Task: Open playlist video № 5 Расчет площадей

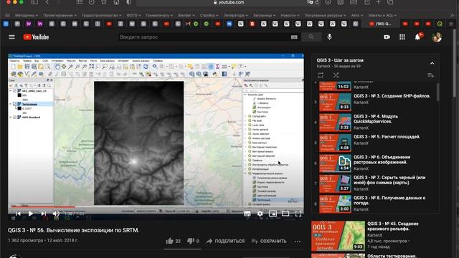Action: 374,143
